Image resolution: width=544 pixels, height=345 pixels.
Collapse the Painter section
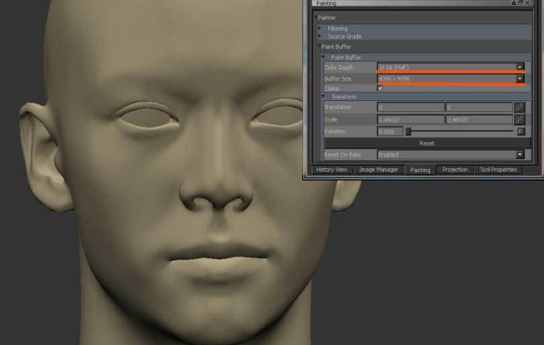point(315,17)
